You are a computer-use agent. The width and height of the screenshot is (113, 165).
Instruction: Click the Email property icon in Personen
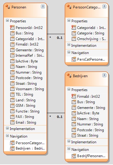12,122
